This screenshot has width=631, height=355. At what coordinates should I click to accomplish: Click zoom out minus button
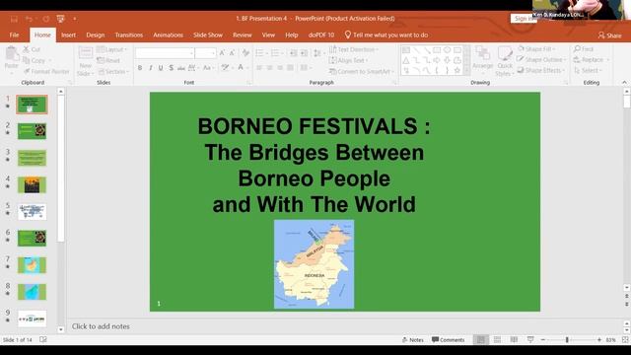543,340
